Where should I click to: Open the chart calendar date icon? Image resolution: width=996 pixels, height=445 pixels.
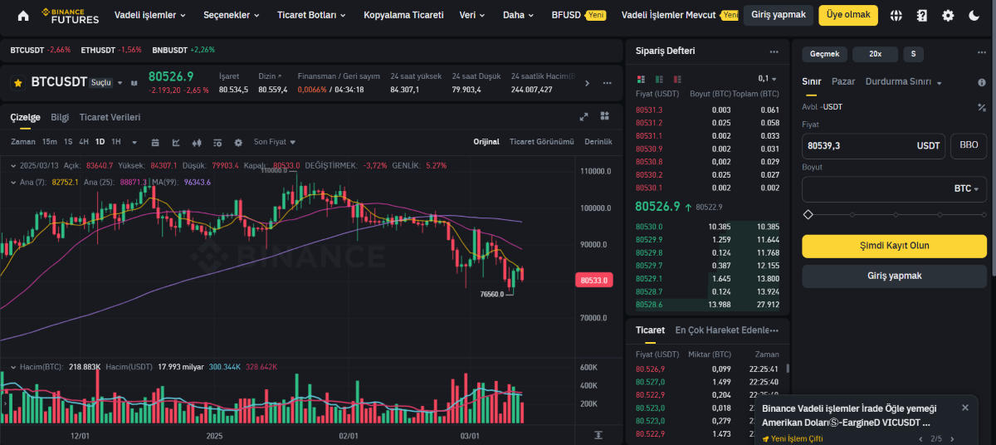[155, 142]
